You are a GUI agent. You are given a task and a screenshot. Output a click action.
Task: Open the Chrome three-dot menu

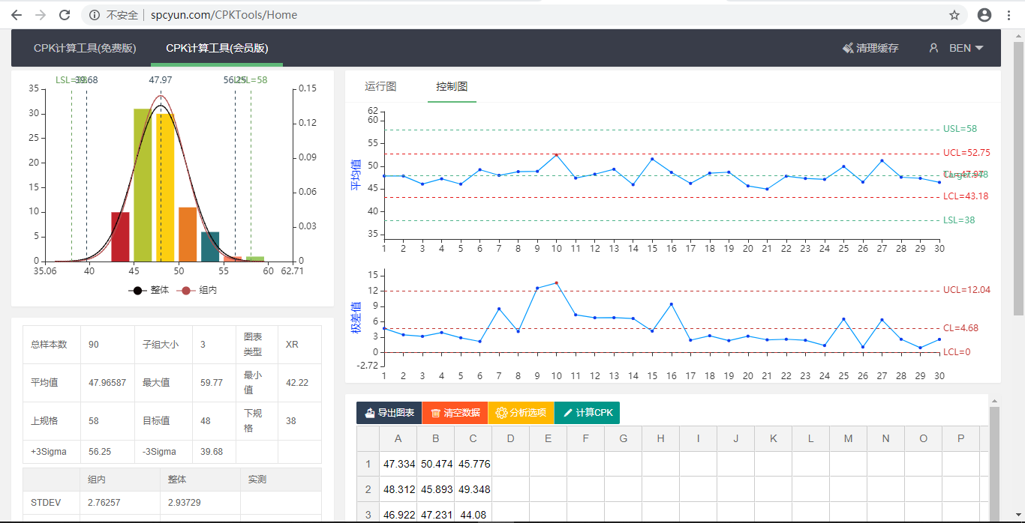[x=1010, y=15]
